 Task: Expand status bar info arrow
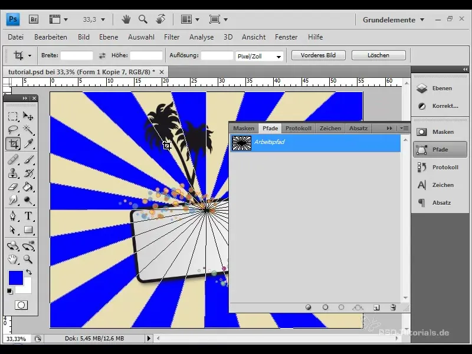(149, 338)
